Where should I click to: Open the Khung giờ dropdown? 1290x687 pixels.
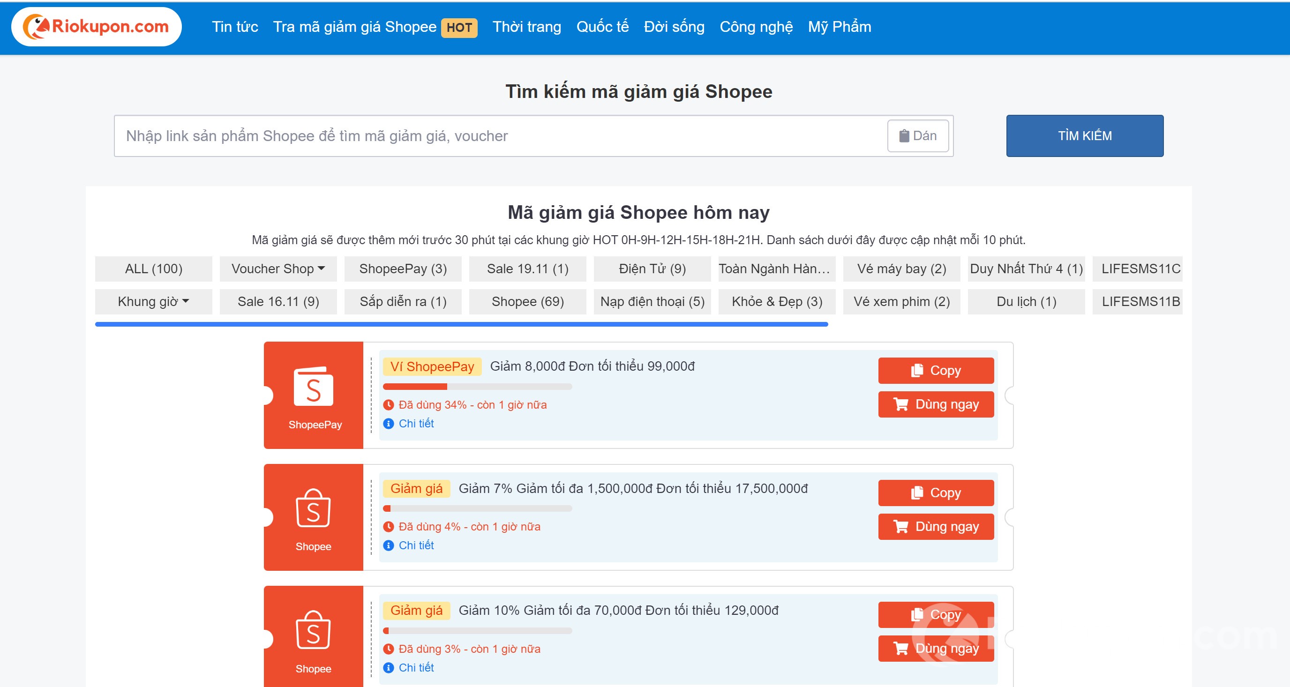(153, 301)
